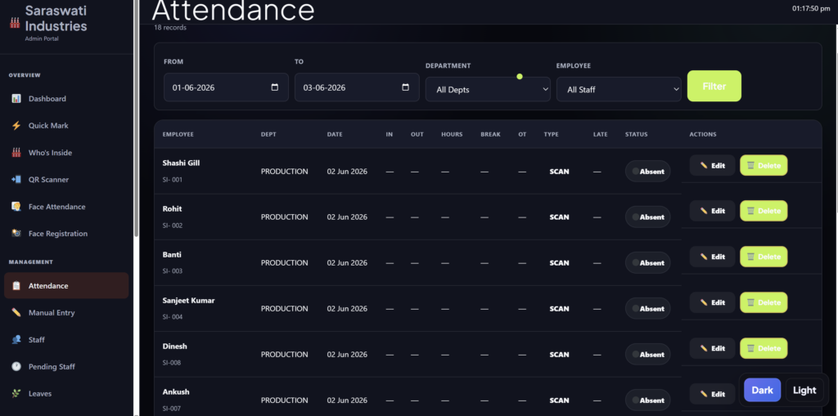Viewport: 838px width, 416px height.
Task: Open Dashboard from the sidebar
Action: [x=66, y=99]
